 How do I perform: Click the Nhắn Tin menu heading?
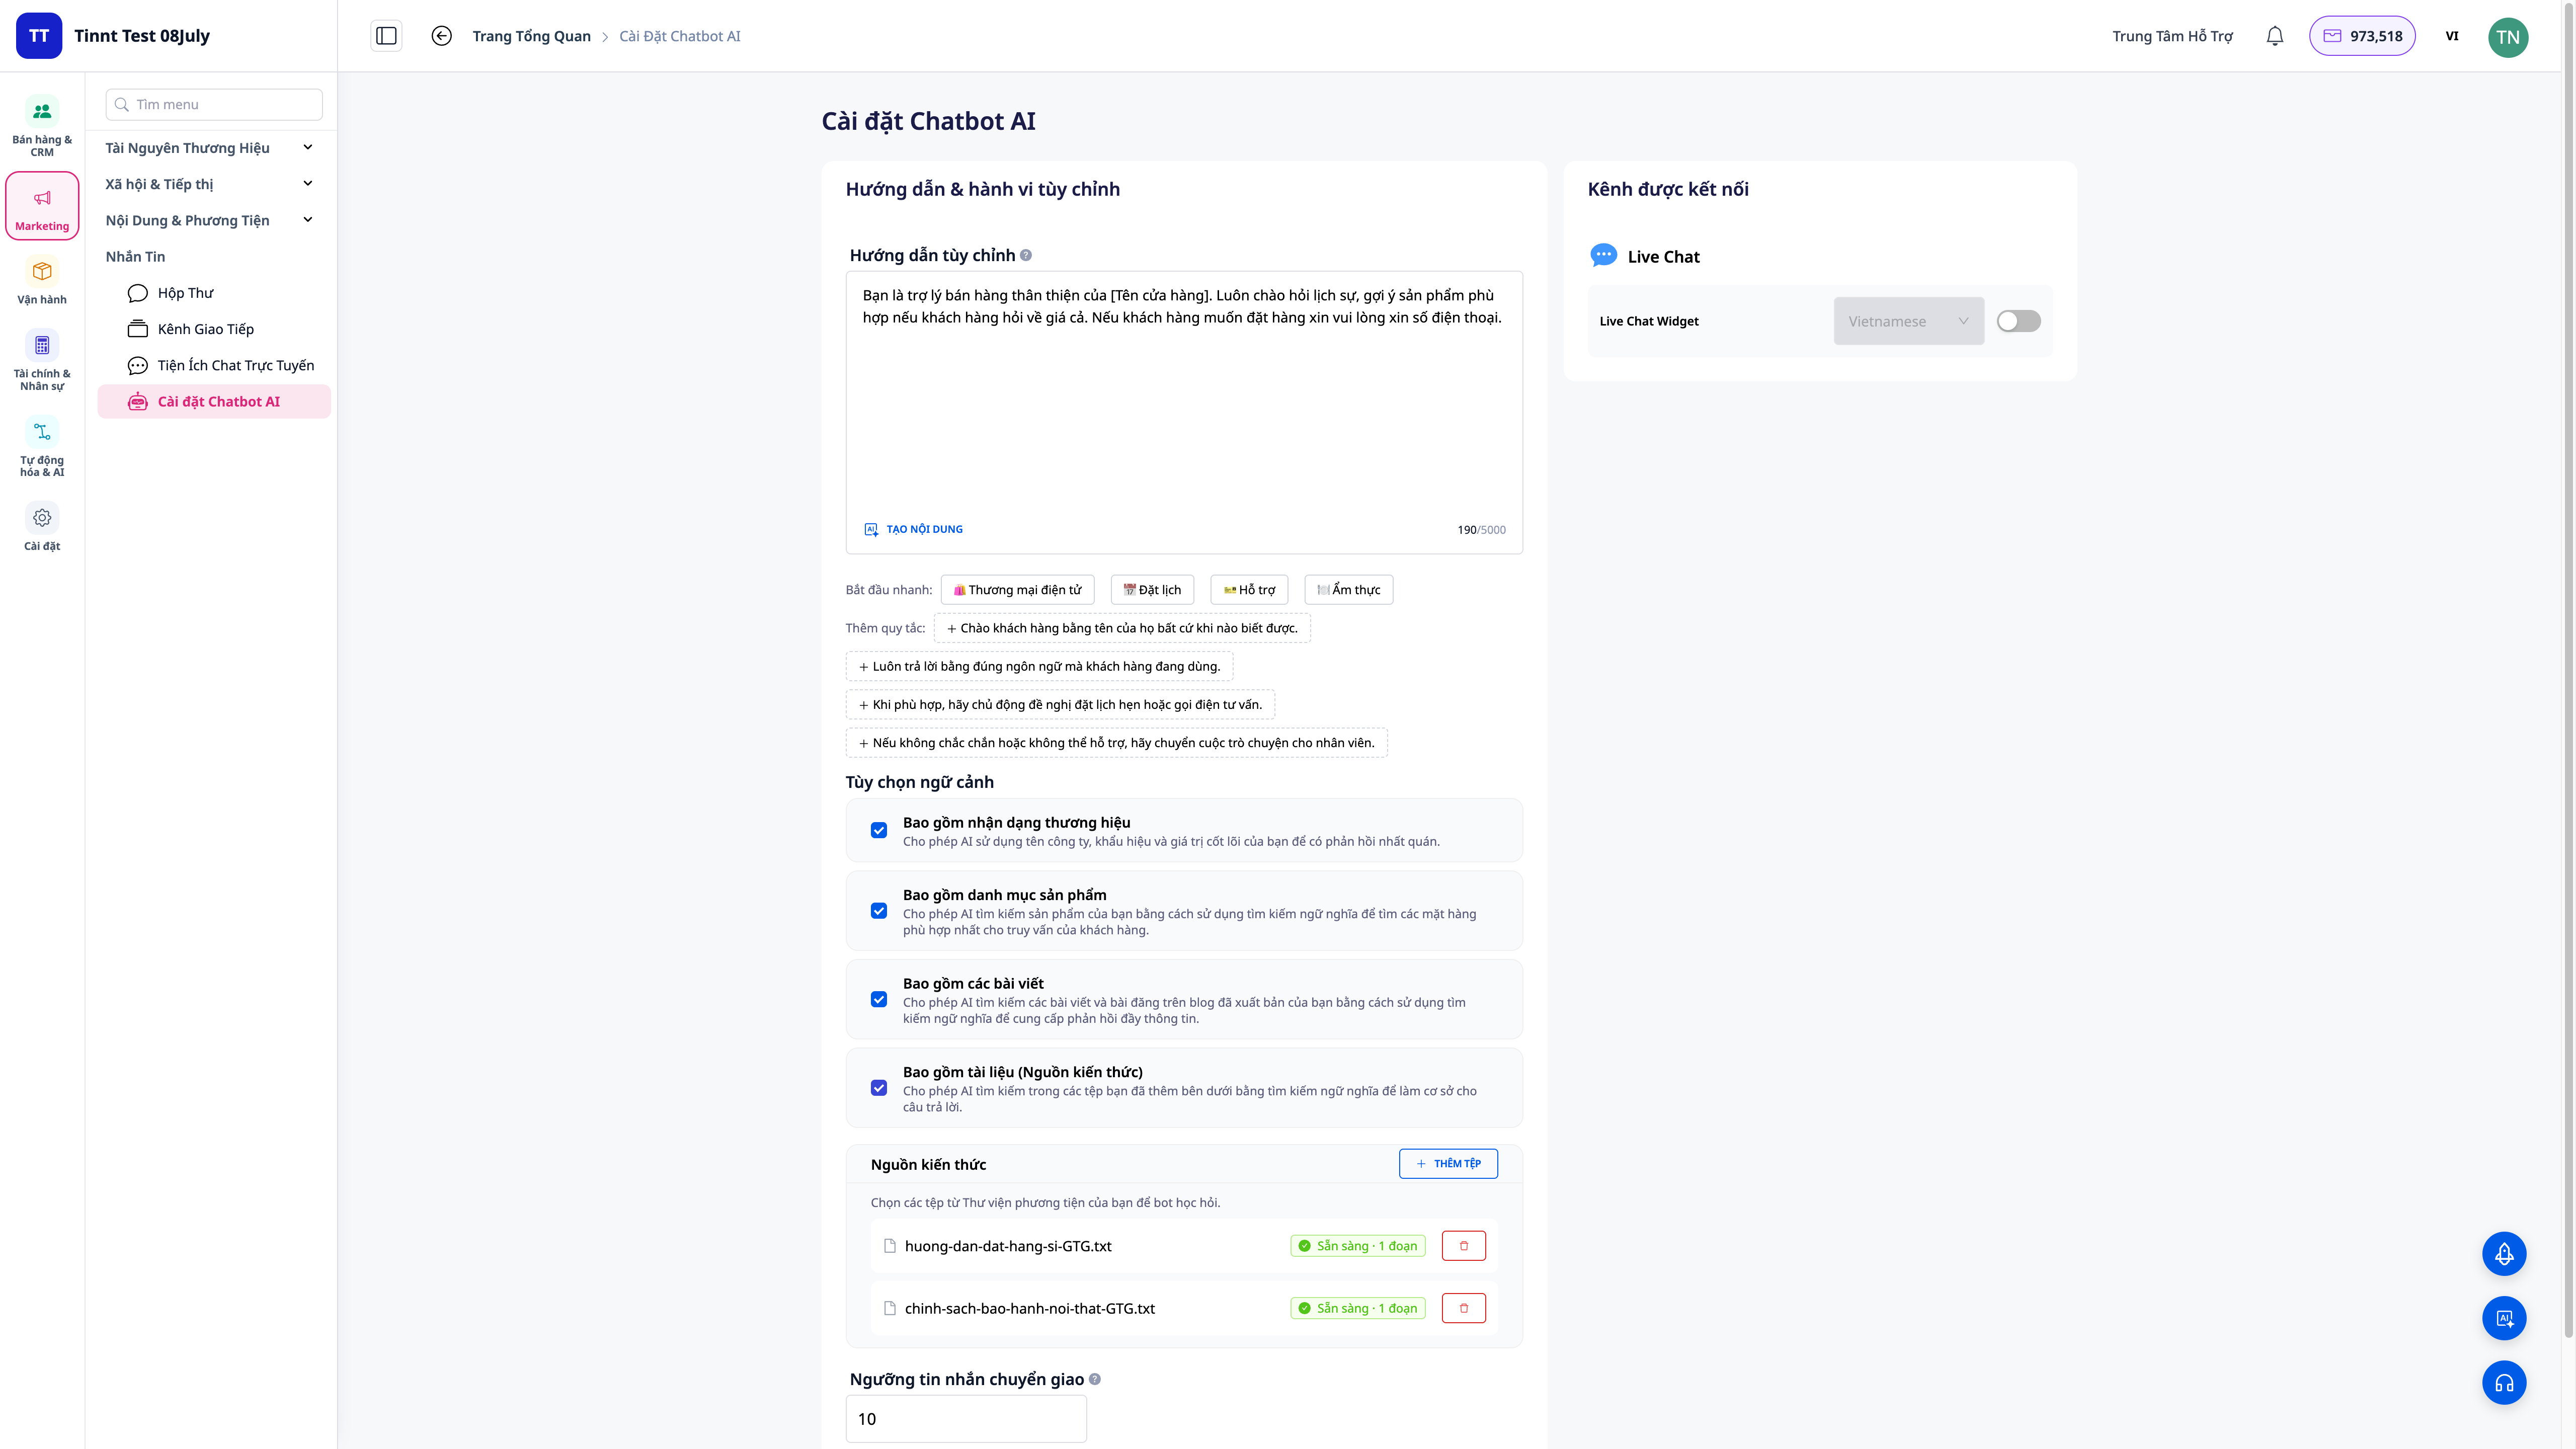tap(135, 257)
